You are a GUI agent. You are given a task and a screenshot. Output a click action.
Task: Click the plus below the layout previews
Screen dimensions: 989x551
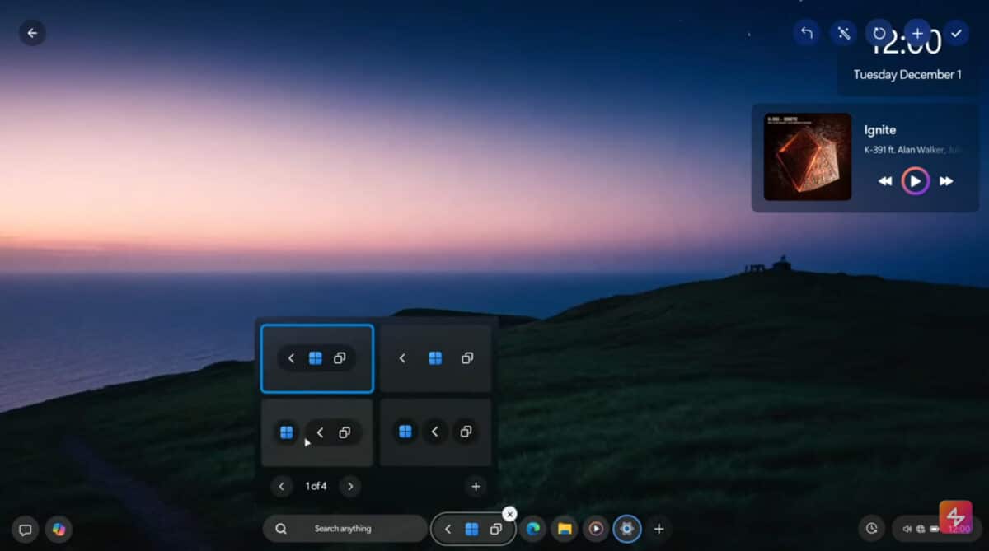[x=476, y=486]
